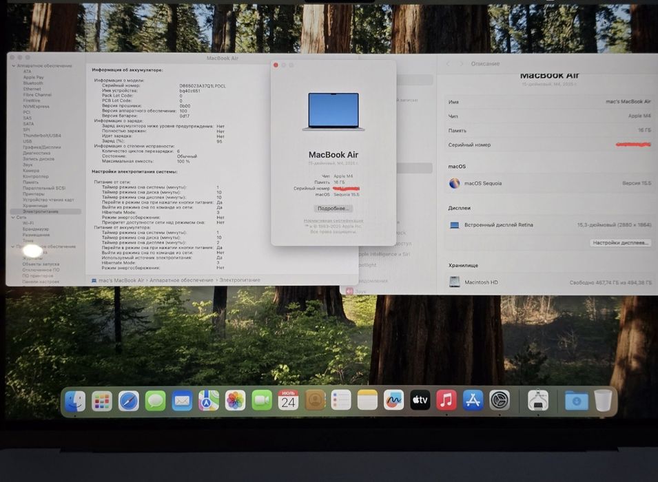Open the Downloads folder in the Dock
This screenshot has height=482, width=658.
pyautogui.click(x=577, y=401)
